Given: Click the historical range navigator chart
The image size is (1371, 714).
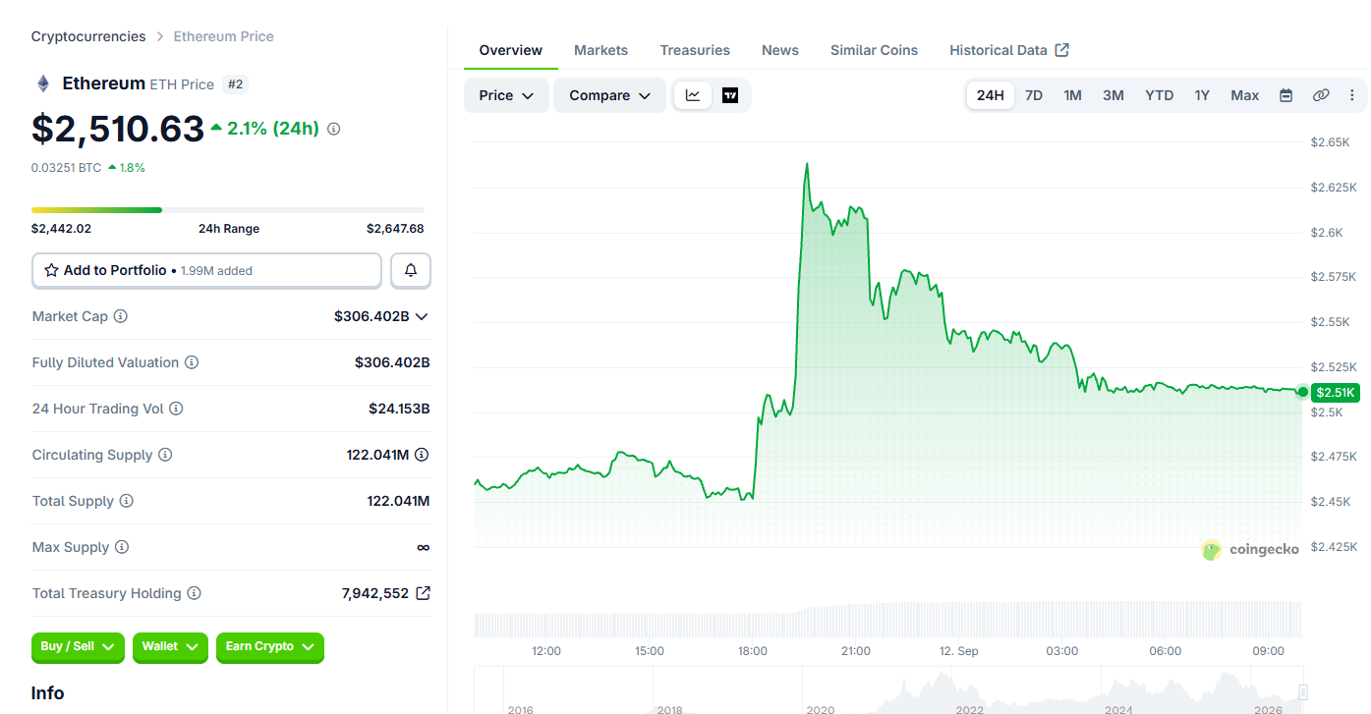Looking at the screenshot, I should coord(888,689).
